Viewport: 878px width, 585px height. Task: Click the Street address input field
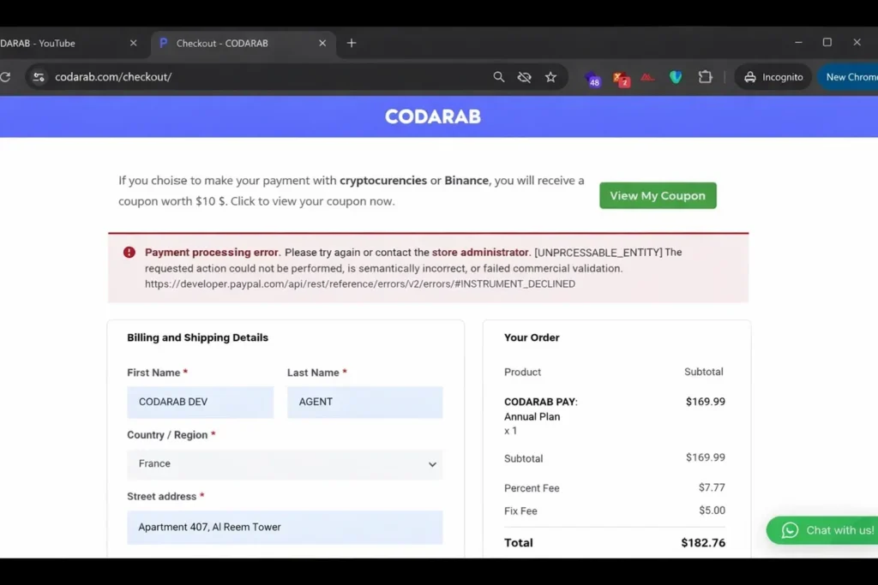pyautogui.click(x=285, y=527)
